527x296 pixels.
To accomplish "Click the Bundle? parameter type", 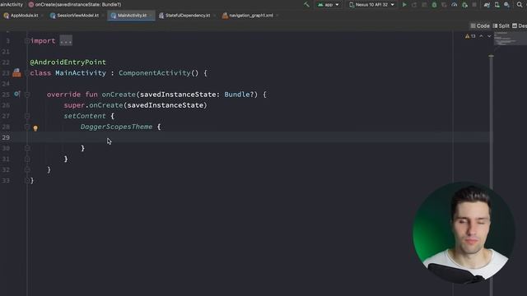I will tap(239, 95).
